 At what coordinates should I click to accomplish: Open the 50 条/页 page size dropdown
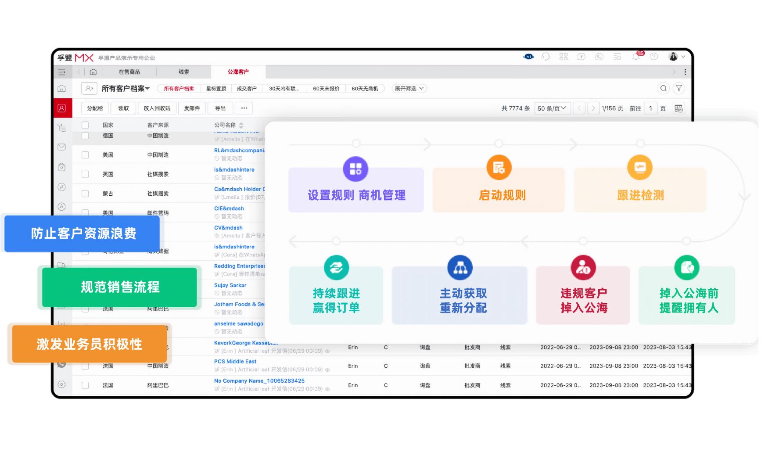click(x=552, y=108)
